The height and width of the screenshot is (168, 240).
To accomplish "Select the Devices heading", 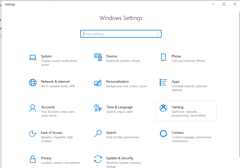I will pos(112,56).
